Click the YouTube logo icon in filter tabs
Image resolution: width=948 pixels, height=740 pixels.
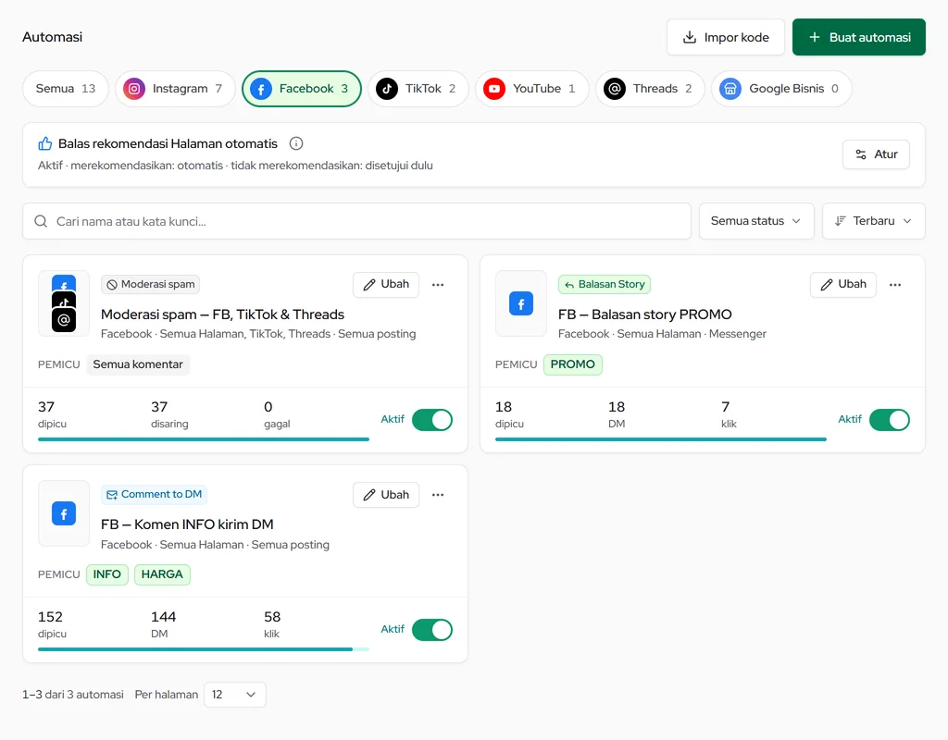coord(494,89)
